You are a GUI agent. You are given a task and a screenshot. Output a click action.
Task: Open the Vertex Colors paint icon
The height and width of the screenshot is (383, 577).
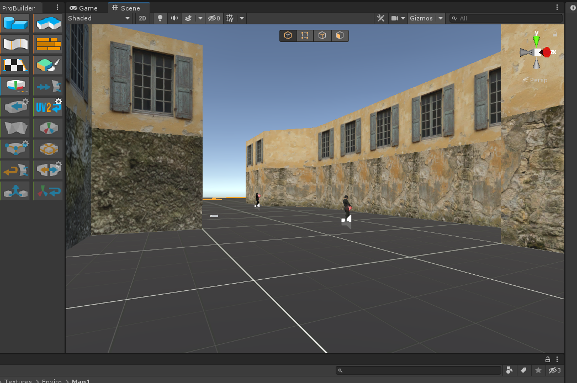coord(48,66)
